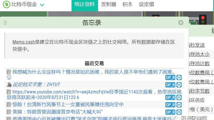Screen dimensions: 214x120
Task: Open the 设定档文字集：ZHTUT profile entry
Action: point(36,85)
